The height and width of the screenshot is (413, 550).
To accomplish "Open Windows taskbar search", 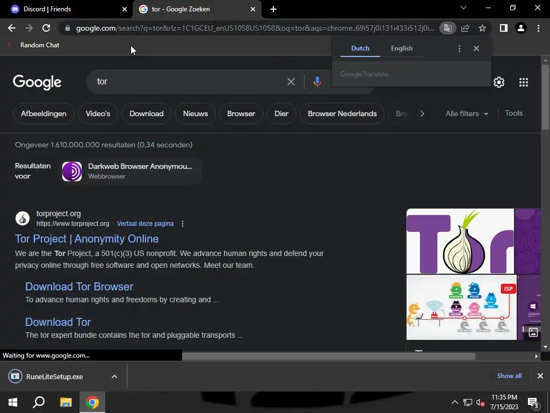I will pyautogui.click(x=39, y=402).
